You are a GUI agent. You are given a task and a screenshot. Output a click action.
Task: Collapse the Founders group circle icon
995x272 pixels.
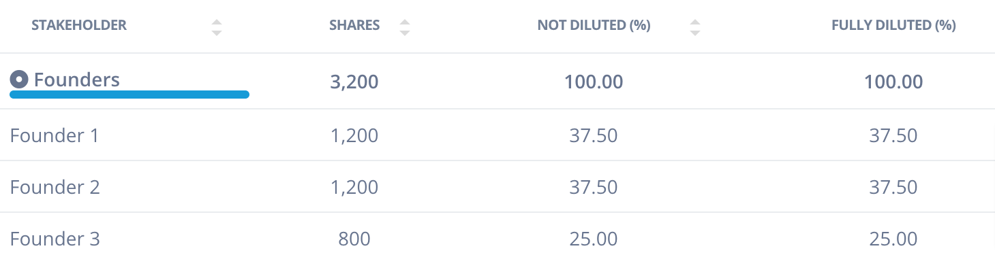pos(19,80)
